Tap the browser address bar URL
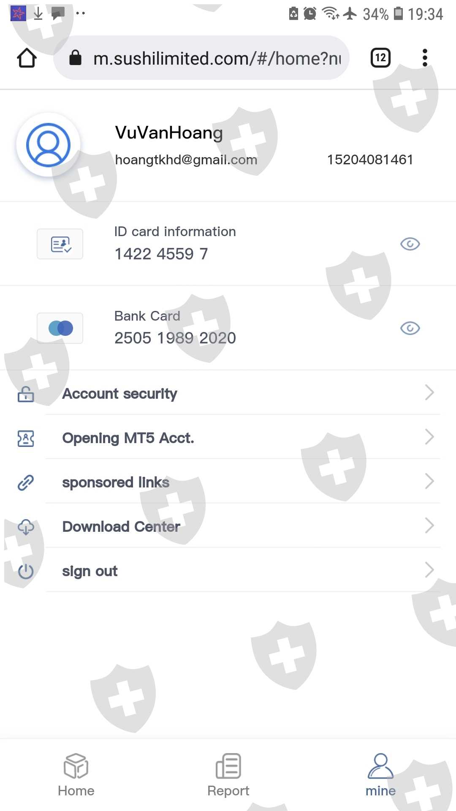 (x=216, y=58)
